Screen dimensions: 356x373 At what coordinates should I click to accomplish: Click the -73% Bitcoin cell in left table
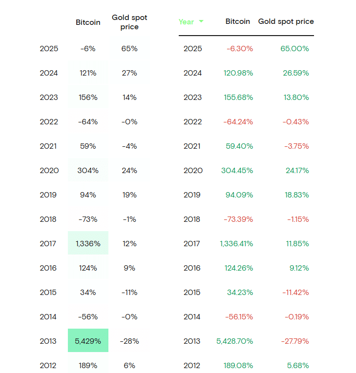point(88,219)
